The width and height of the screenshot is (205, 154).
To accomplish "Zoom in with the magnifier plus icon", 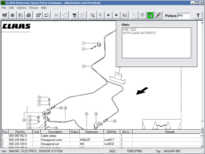I will click(x=92, y=15).
